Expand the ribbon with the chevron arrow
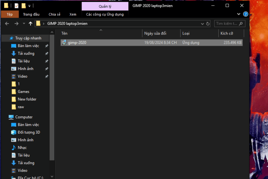Image resolution: width=268 pixels, height=179 pixels. (x=239, y=14)
